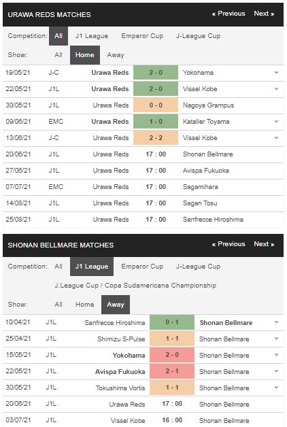Image resolution: width=287 pixels, height=427 pixels.
Task: Show All matches in Urawa Reds Show filter
Action: point(58,55)
